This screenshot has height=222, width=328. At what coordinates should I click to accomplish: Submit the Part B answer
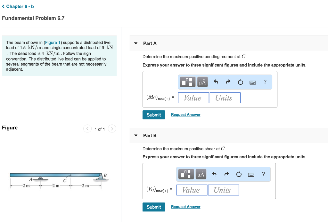tap(153, 207)
